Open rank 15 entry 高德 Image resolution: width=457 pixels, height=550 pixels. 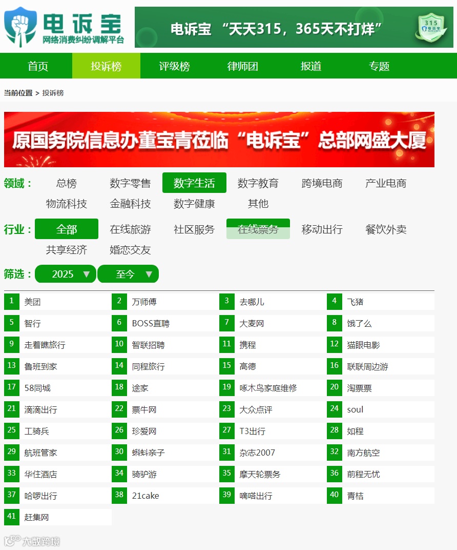click(x=273, y=366)
